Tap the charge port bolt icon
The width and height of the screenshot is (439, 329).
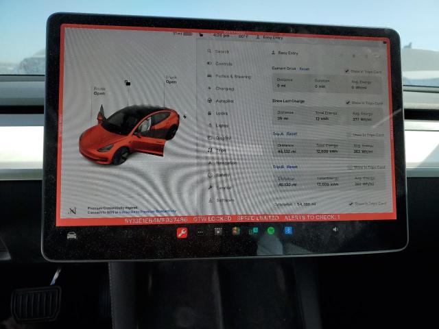[185, 117]
